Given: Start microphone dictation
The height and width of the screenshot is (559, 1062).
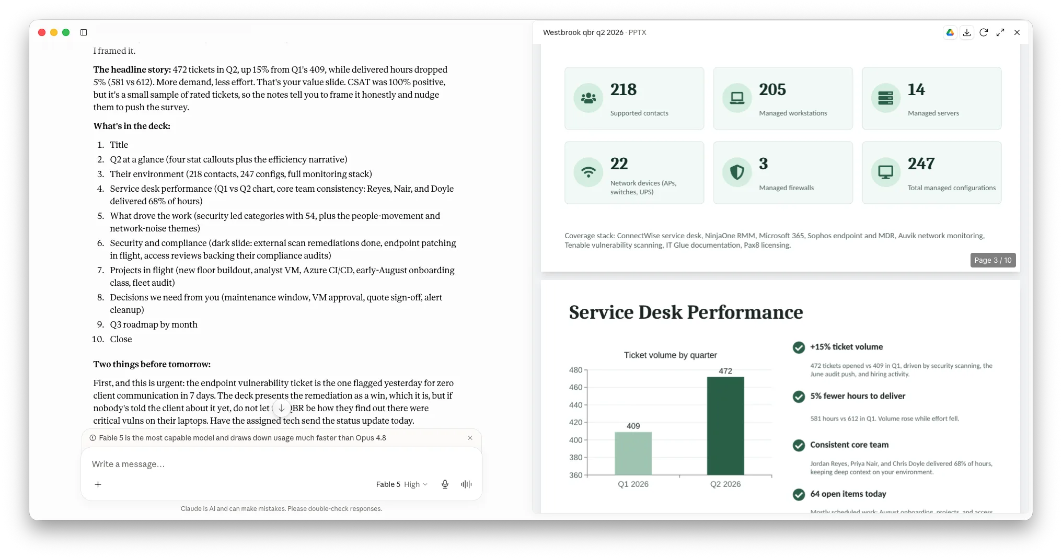Looking at the screenshot, I should (445, 484).
